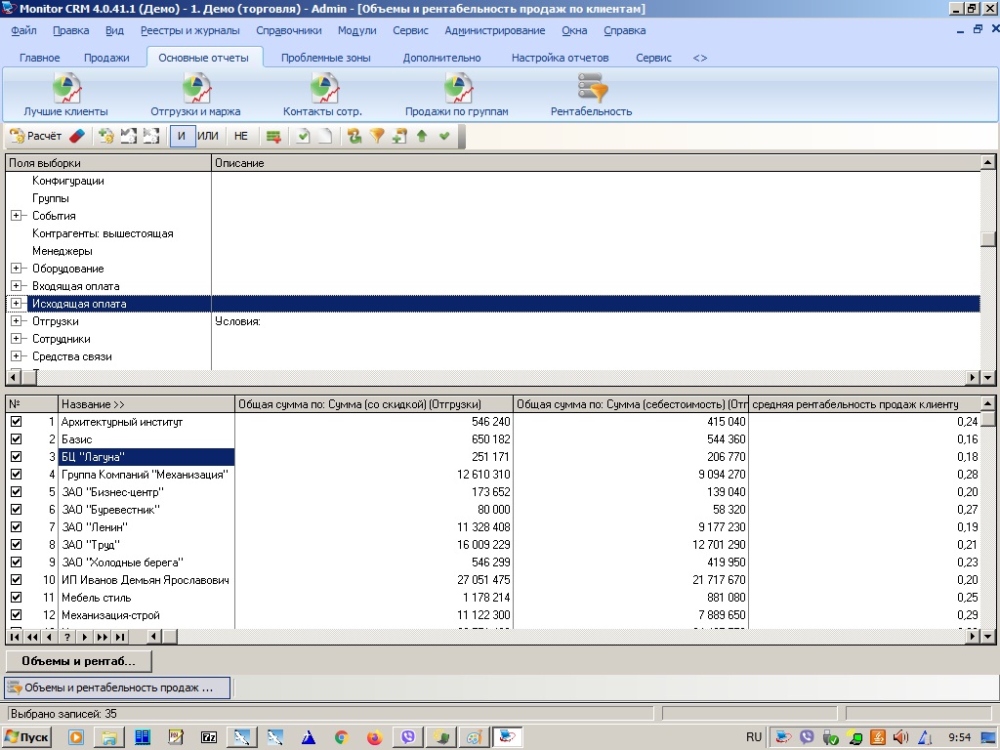This screenshot has width=1000, height=750.
Task: Toggle the И logic operator button
Action: [x=182, y=136]
